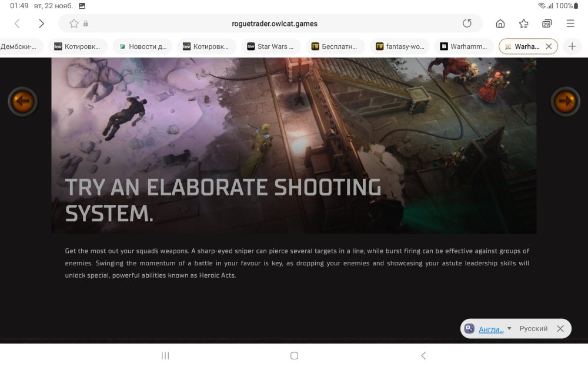This screenshot has width=588, height=367.
Task: Select Русский in the translation bar
Action: tap(533, 328)
